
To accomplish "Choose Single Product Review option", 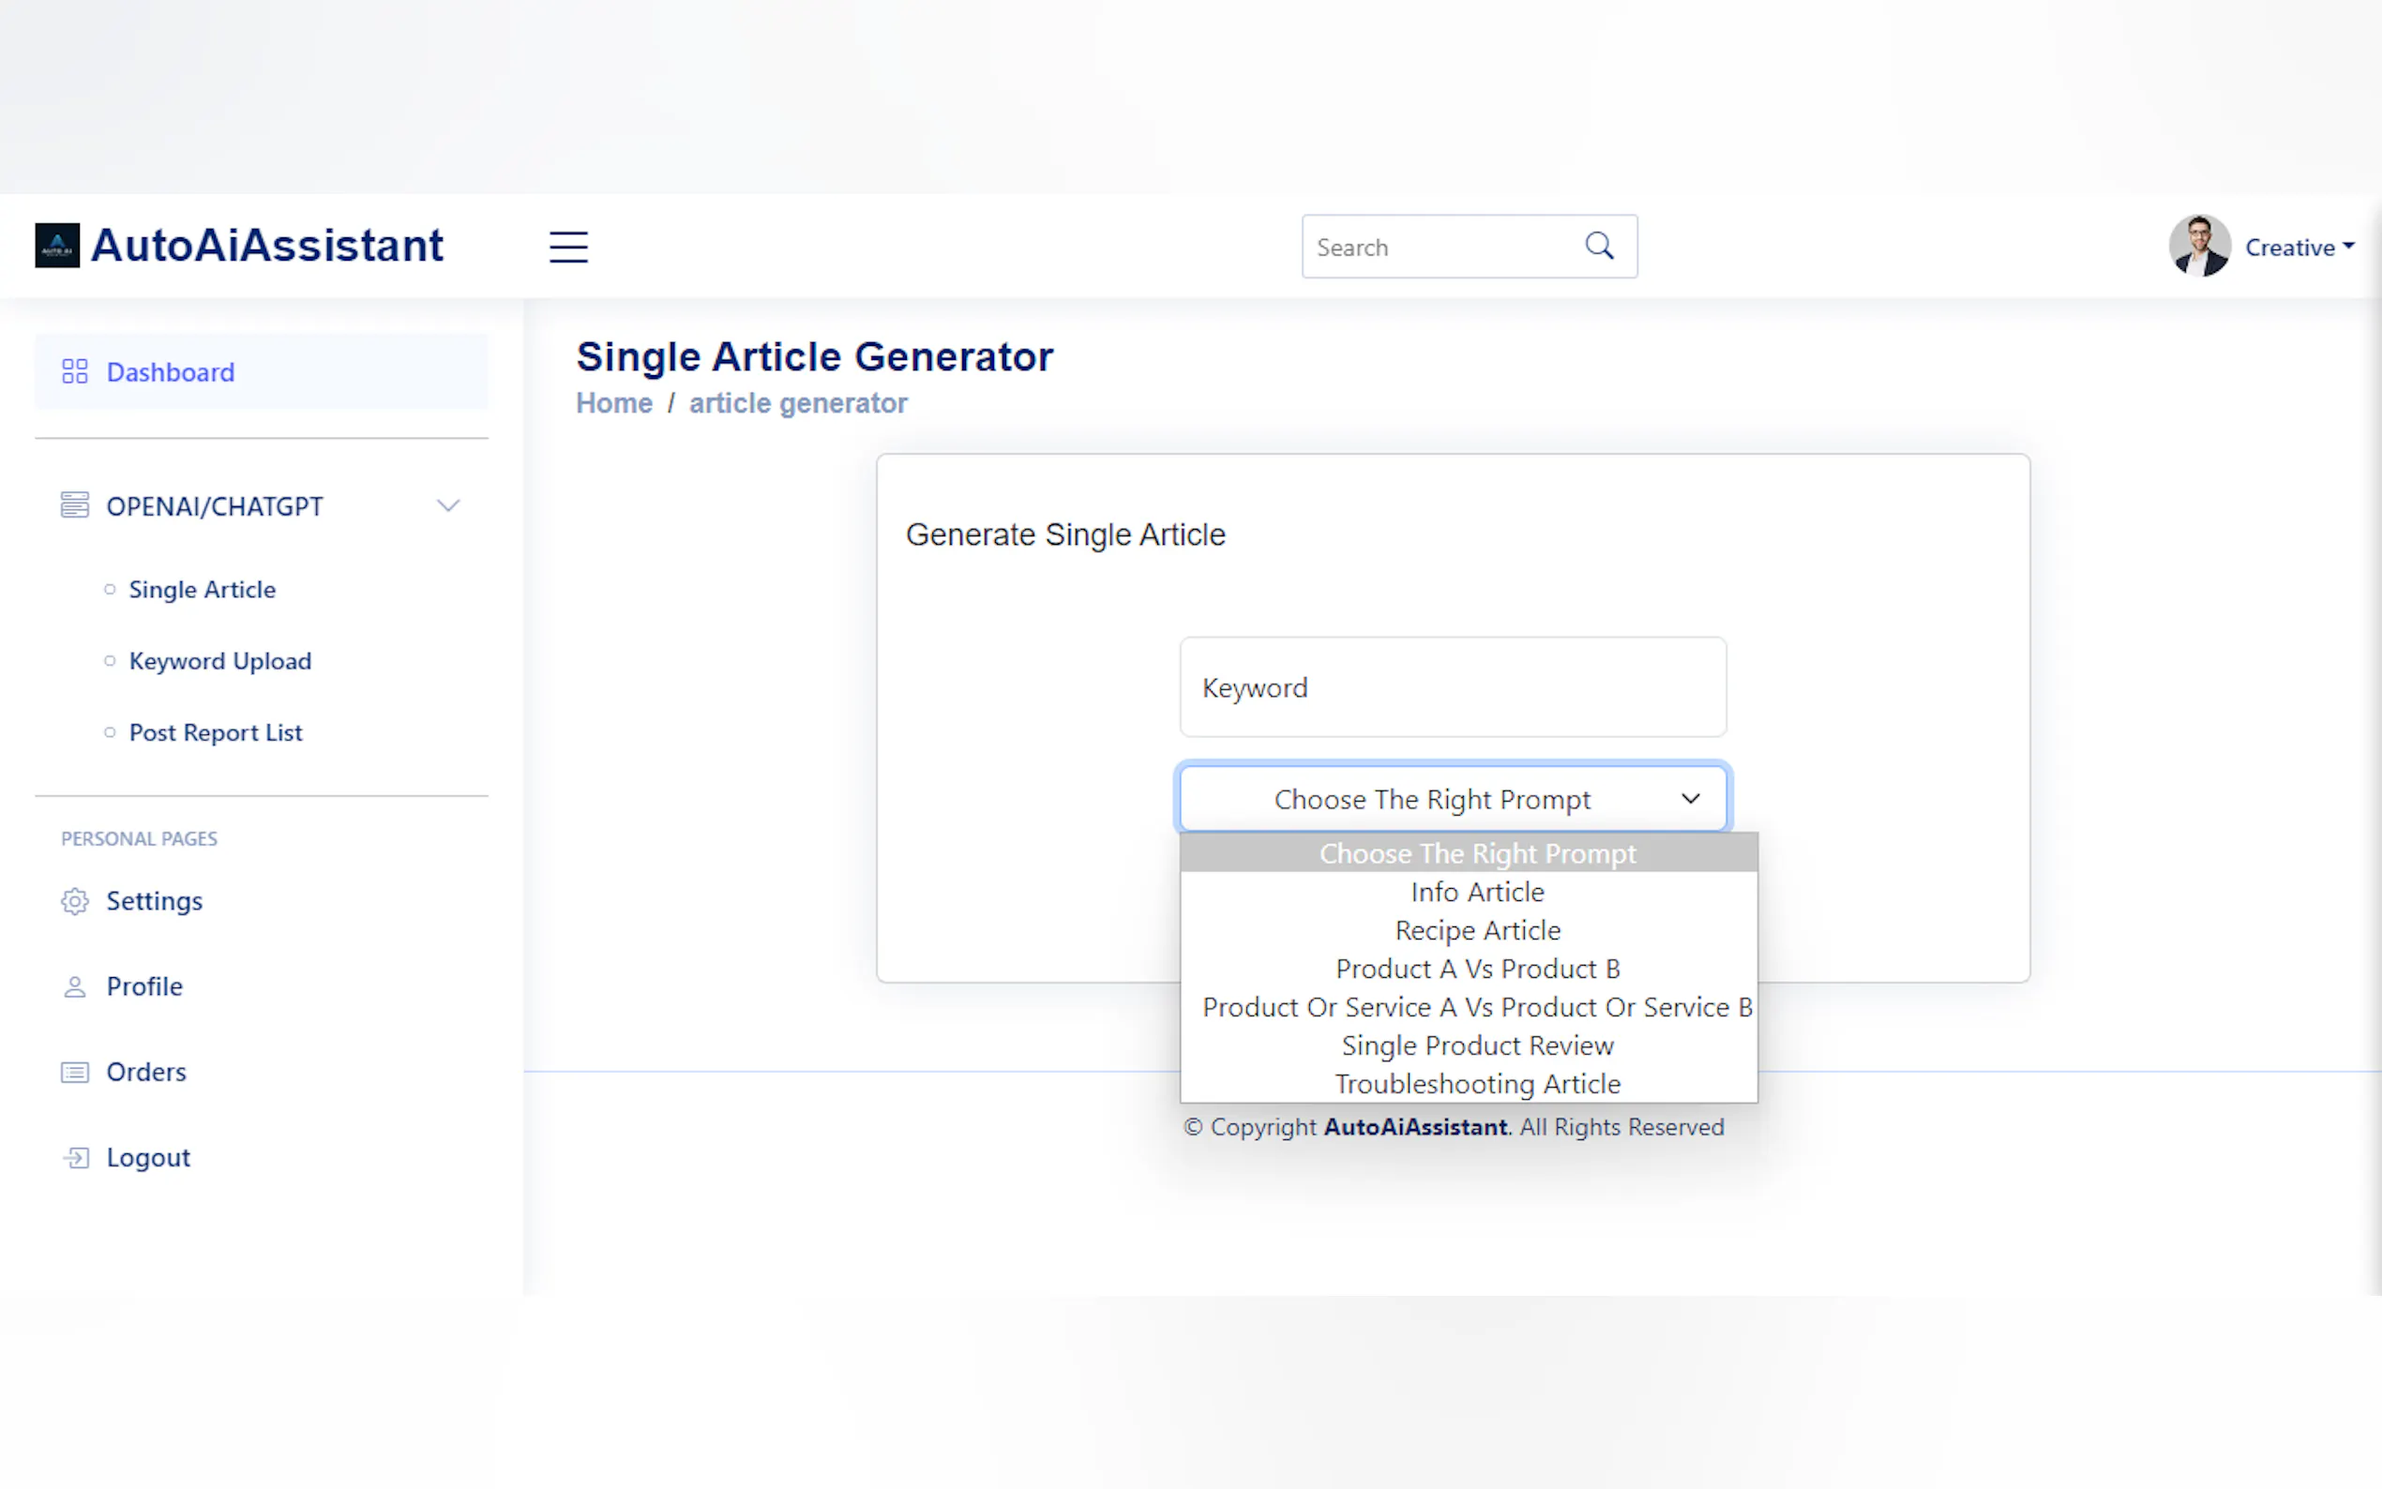I will click(1476, 1045).
